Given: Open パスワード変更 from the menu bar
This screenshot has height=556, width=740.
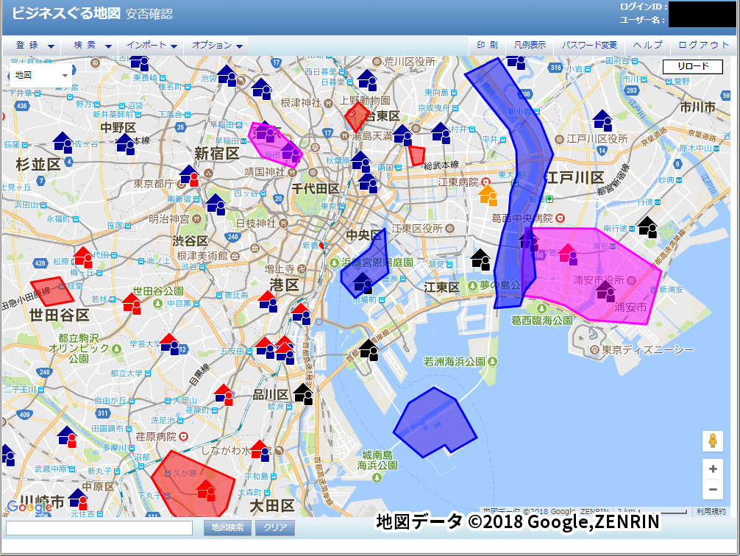Looking at the screenshot, I should pyautogui.click(x=589, y=46).
